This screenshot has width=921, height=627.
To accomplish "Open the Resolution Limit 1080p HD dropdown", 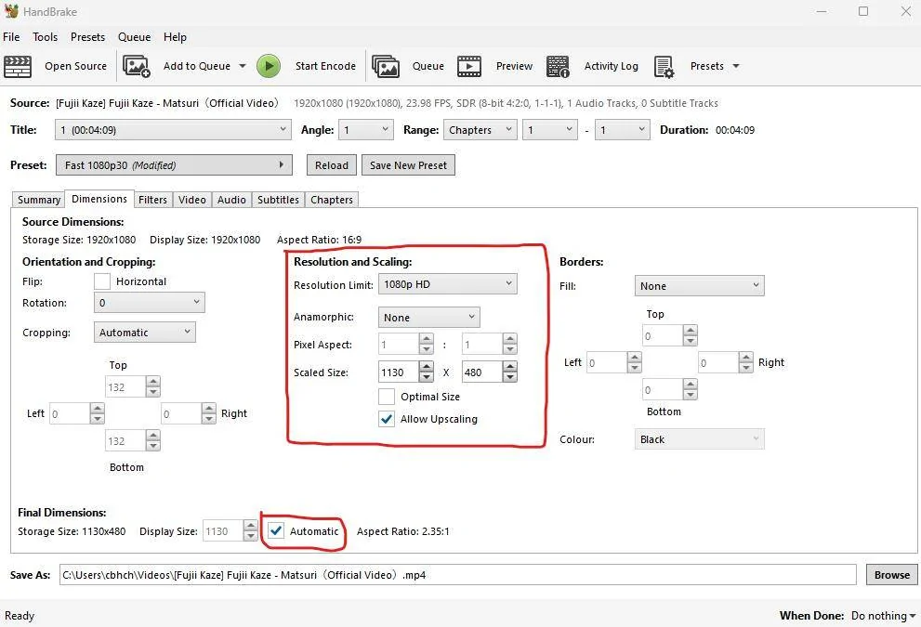I will (x=448, y=284).
